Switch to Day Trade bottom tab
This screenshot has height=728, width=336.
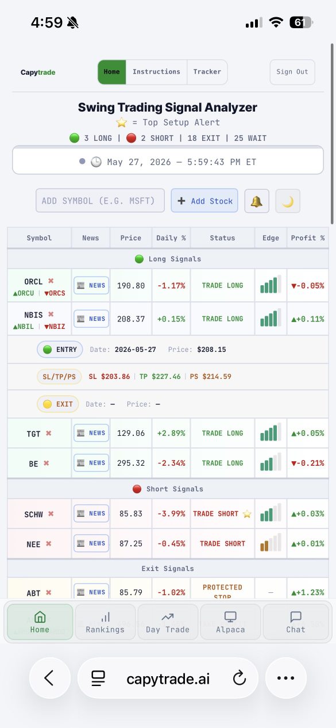coord(168,622)
